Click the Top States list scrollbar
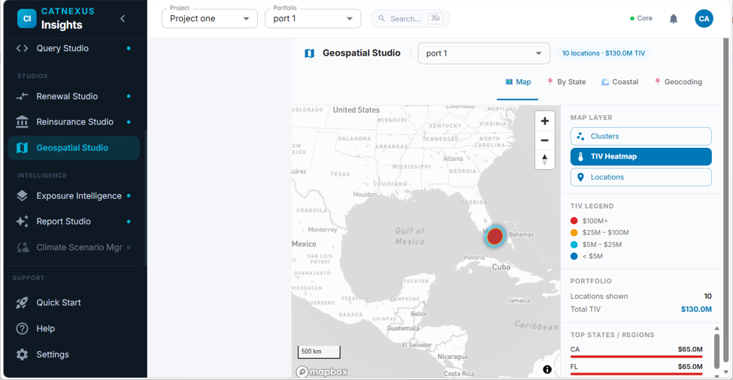733x380 pixels. (x=716, y=351)
